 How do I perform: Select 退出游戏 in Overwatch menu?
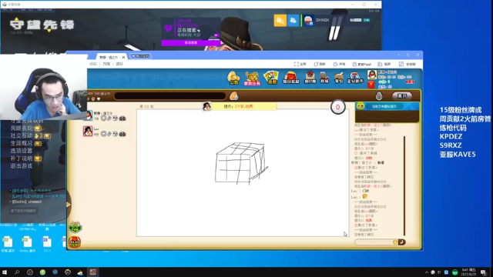[22, 166]
